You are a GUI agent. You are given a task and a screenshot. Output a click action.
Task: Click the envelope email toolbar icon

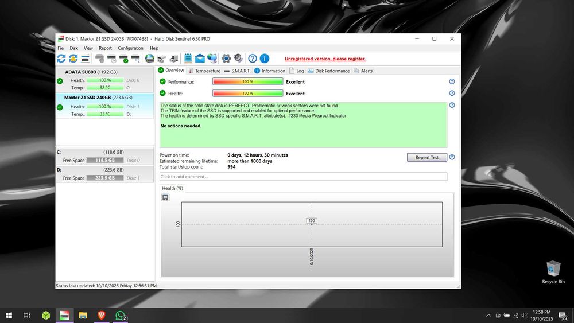(200, 58)
